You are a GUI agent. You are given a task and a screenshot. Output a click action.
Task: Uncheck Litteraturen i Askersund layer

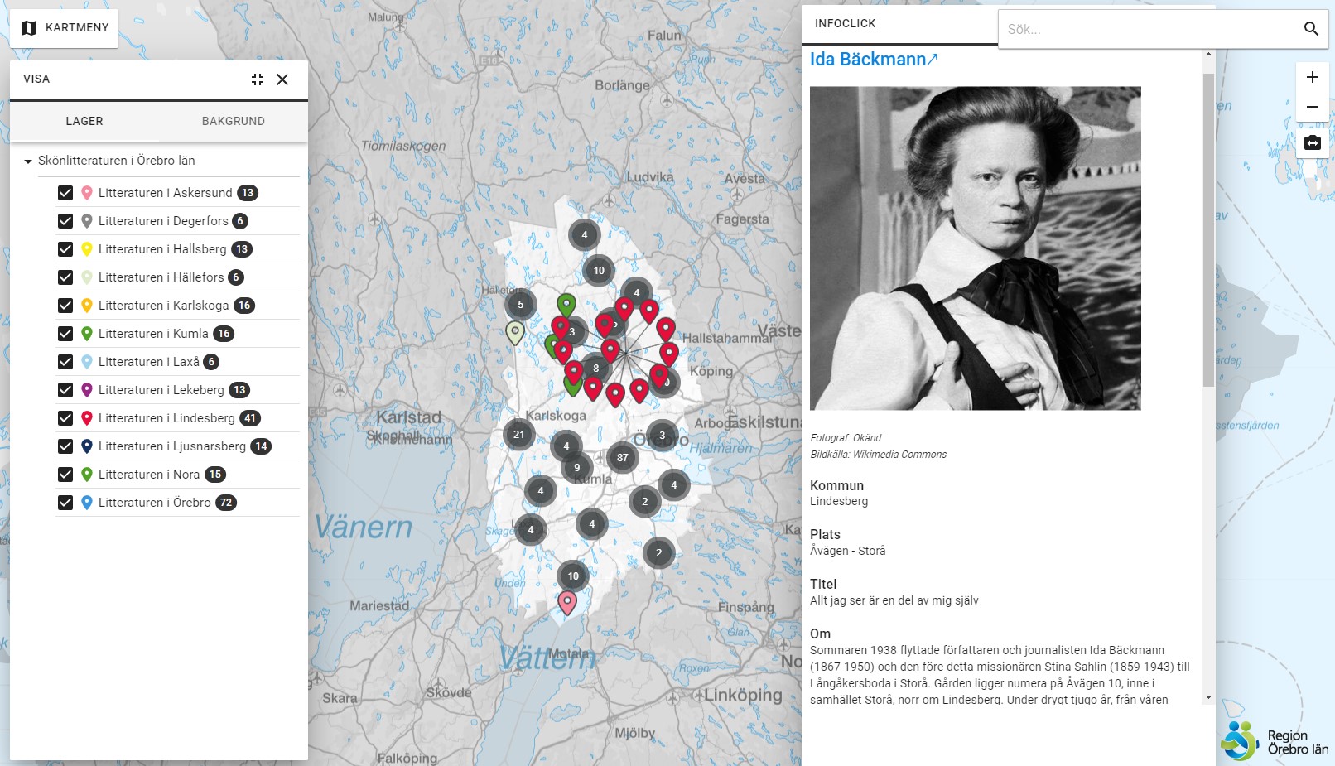pos(65,193)
